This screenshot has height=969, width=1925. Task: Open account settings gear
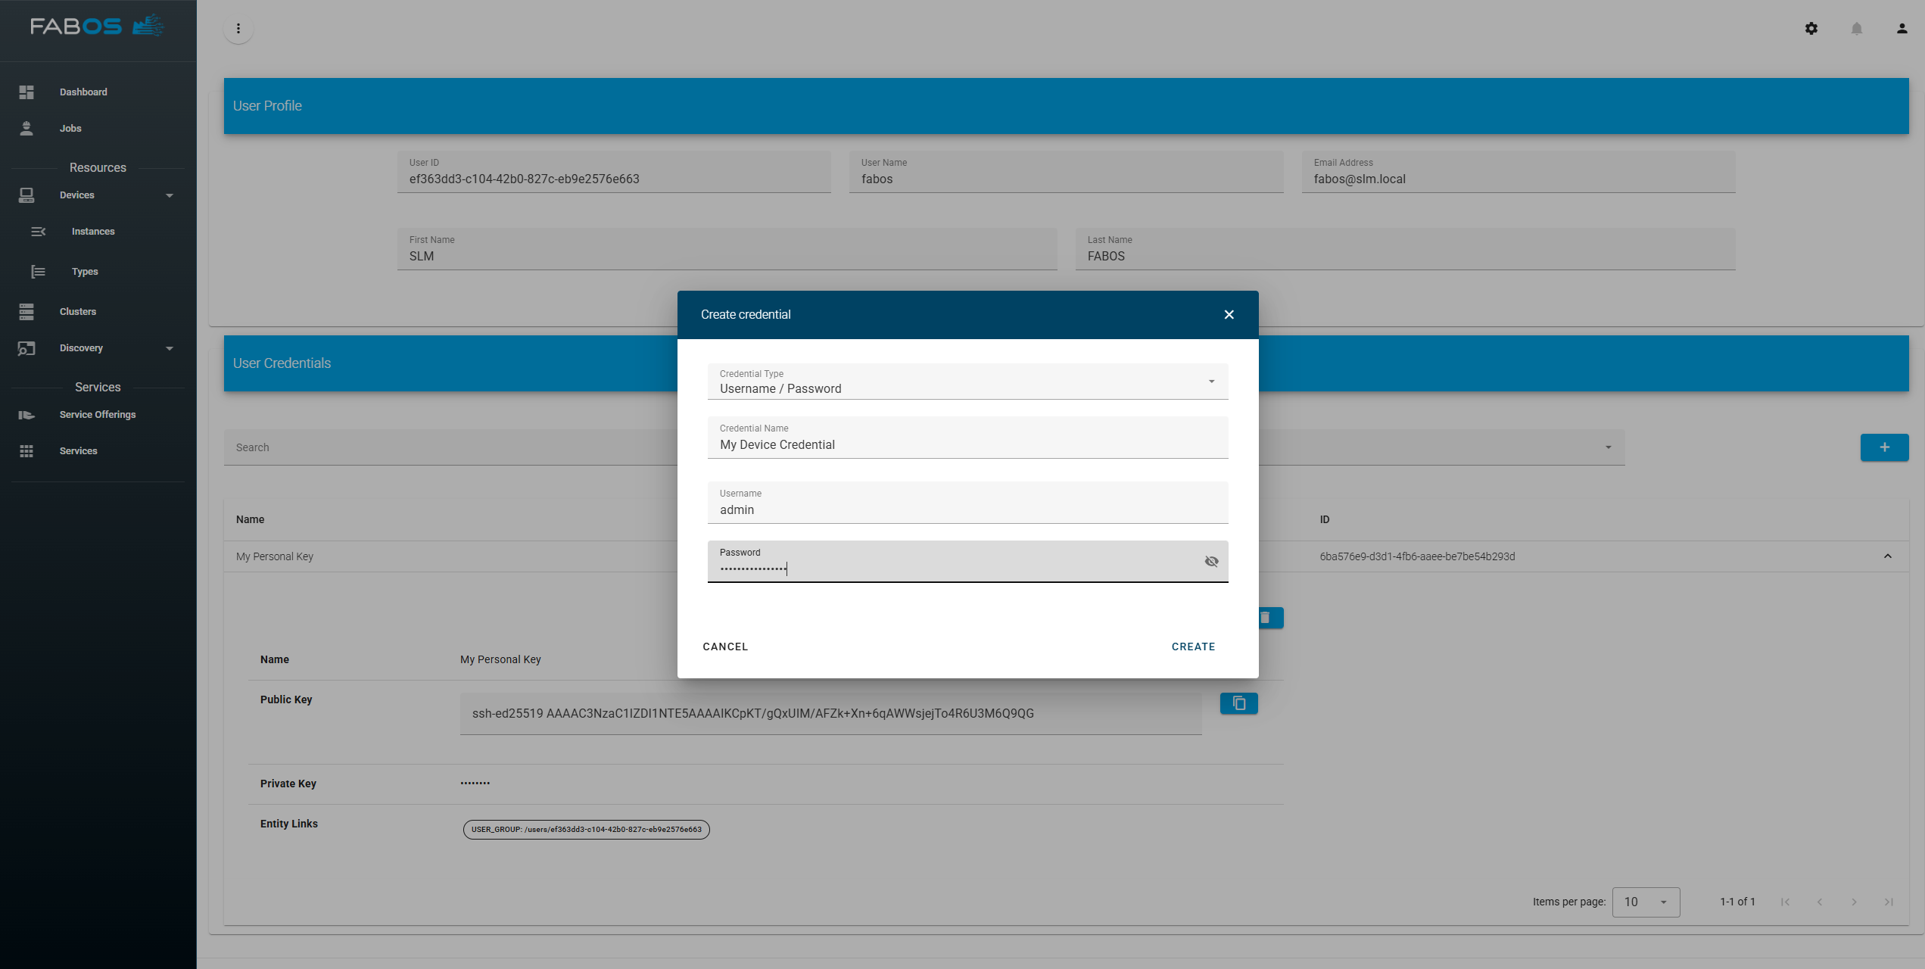pyautogui.click(x=1811, y=28)
